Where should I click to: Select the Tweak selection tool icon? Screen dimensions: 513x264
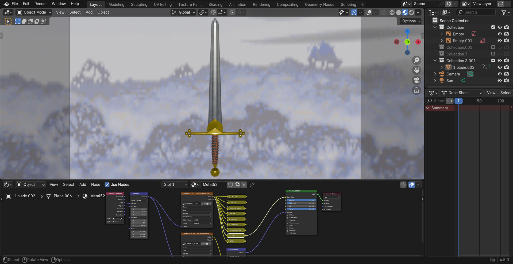click(x=8, y=21)
